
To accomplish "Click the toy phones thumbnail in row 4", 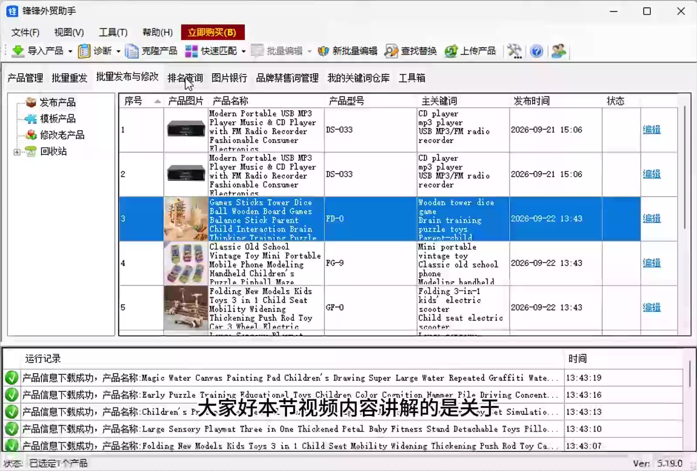I will (x=186, y=263).
